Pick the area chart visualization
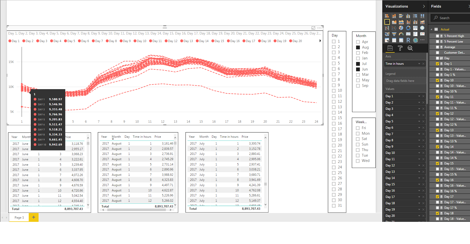The image size is (470, 244). click(x=394, y=22)
